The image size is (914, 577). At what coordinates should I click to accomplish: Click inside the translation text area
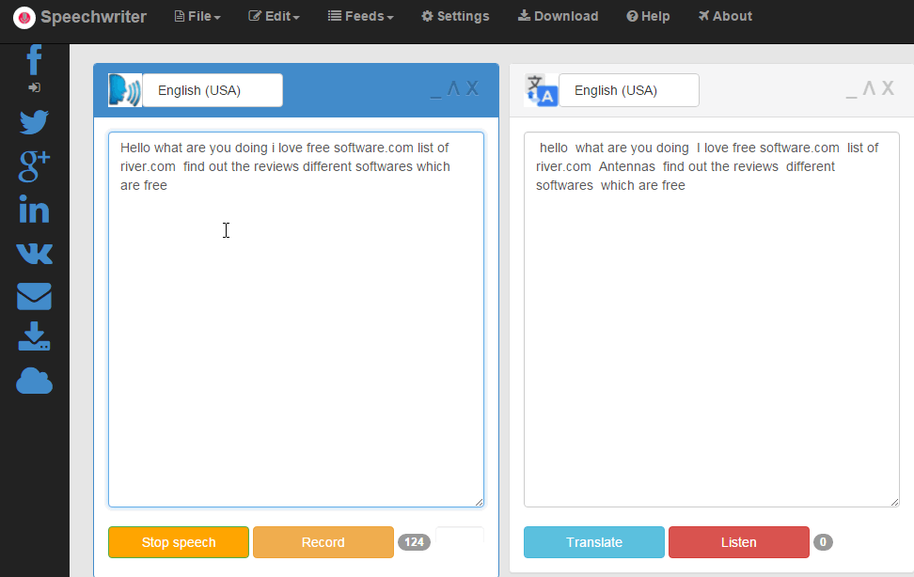pos(712,320)
